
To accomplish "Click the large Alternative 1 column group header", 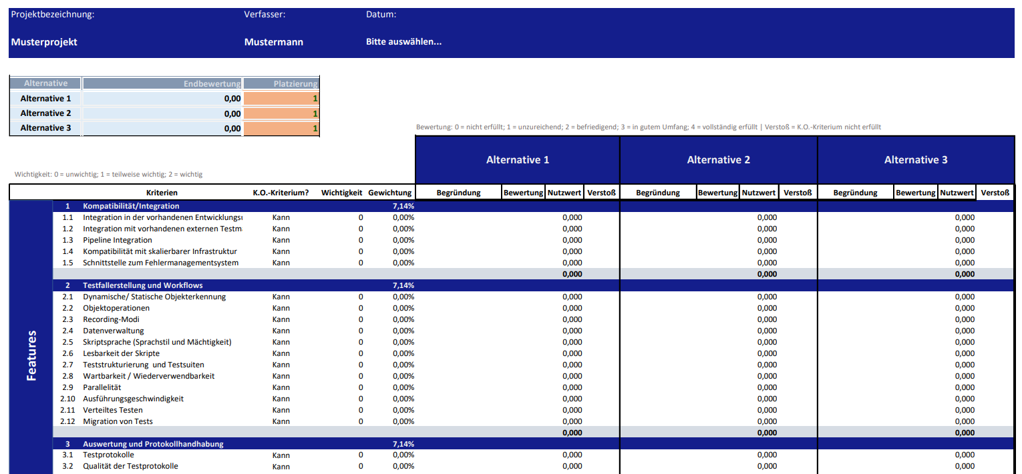I will 518,160.
